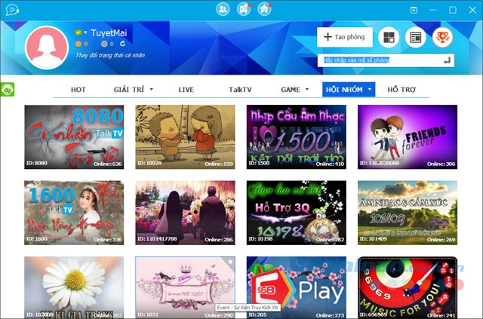Open the pink room thumbnail ID 1031

coord(185,287)
